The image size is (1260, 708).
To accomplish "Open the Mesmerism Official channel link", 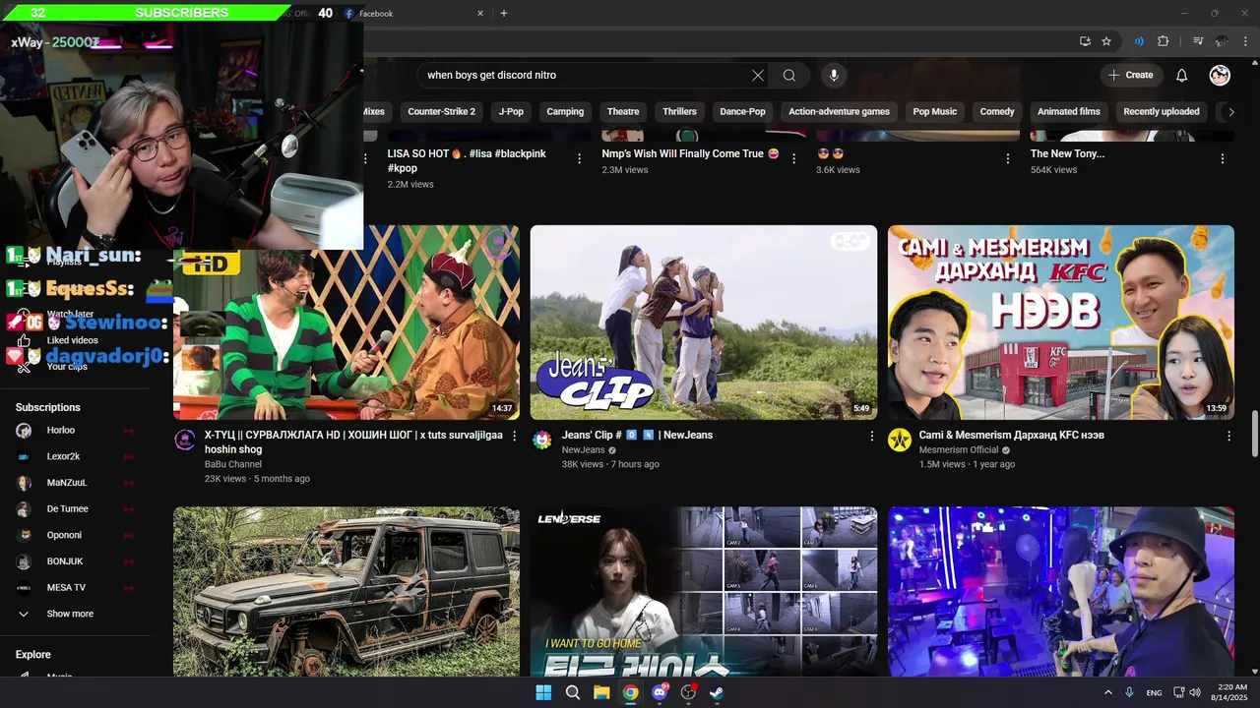I will pyautogui.click(x=958, y=450).
